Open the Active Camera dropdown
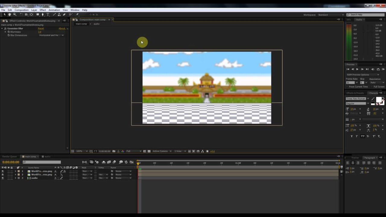 162,151
